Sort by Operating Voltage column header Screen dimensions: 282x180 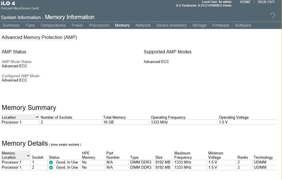(234, 117)
